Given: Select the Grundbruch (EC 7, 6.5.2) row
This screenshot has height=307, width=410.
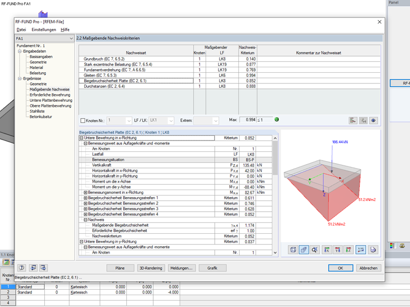Looking at the screenshot, I should [230, 59].
